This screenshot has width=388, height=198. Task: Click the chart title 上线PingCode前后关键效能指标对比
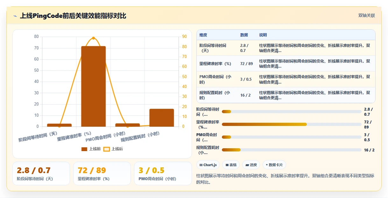coord(73,16)
